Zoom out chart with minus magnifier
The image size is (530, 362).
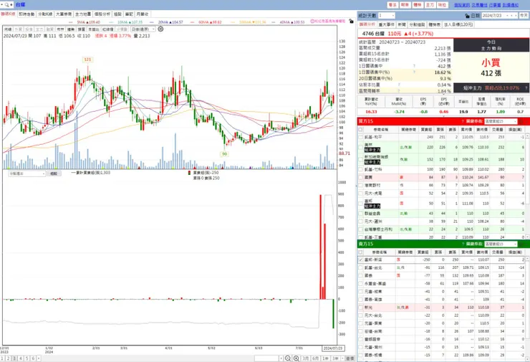point(288,358)
